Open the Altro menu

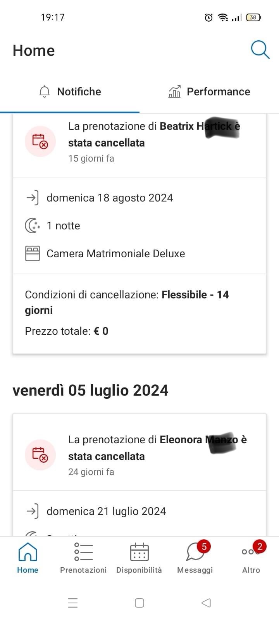coord(251,558)
